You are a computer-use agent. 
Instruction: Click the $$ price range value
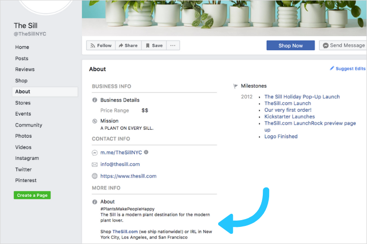pyautogui.click(x=145, y=110)
